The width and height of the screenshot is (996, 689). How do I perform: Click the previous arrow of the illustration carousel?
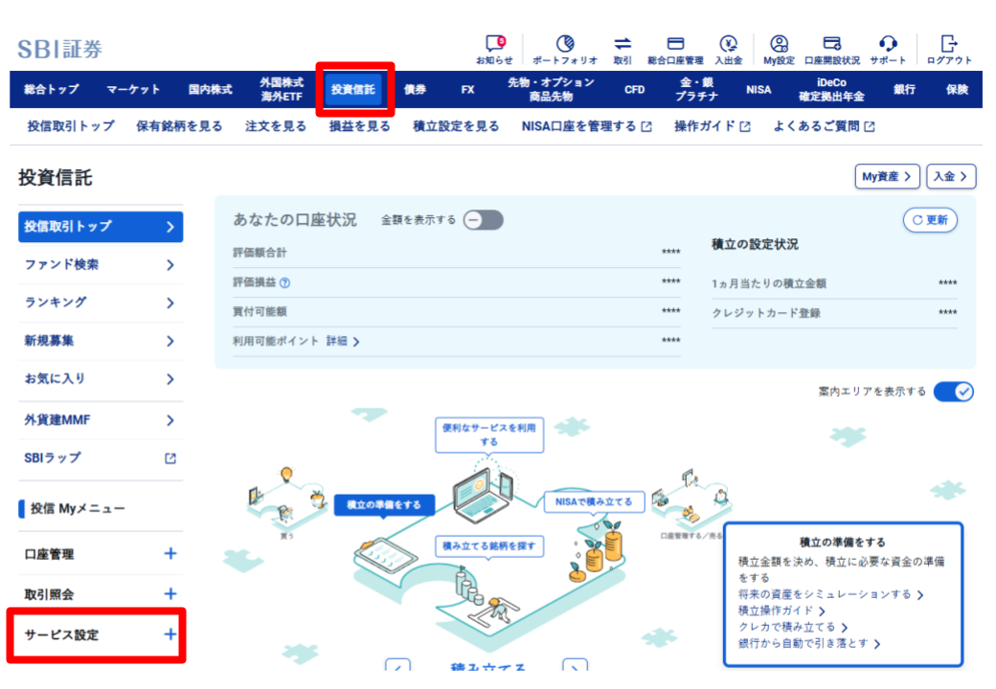(x=397, y=666)
